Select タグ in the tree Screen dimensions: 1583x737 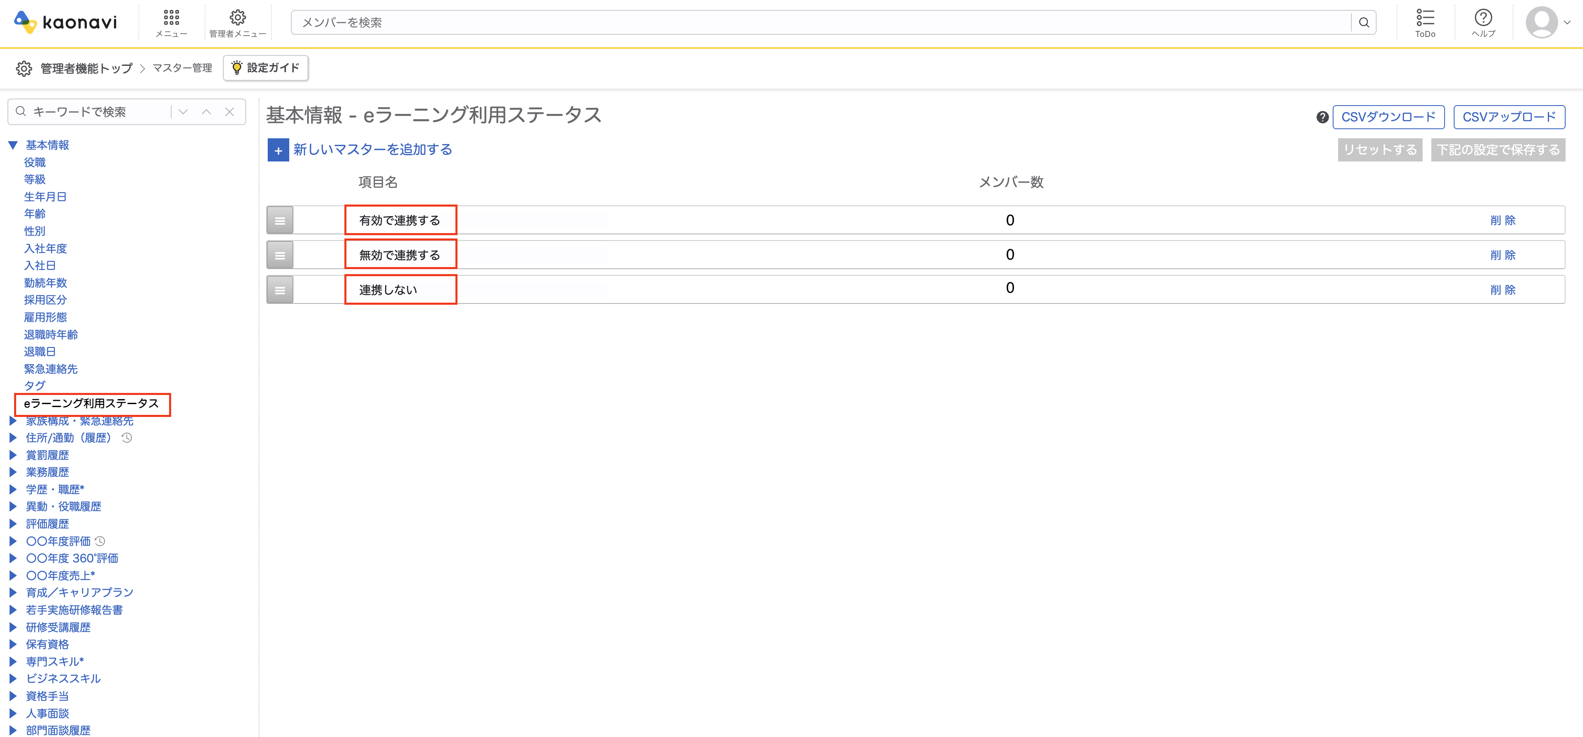pos(35,386)
